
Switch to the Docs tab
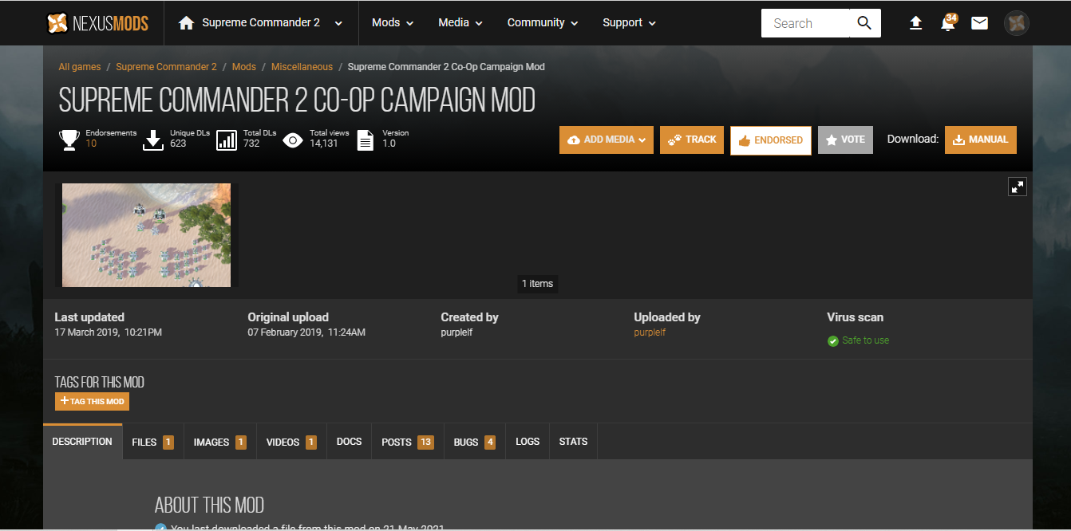(x=349, y=442)
